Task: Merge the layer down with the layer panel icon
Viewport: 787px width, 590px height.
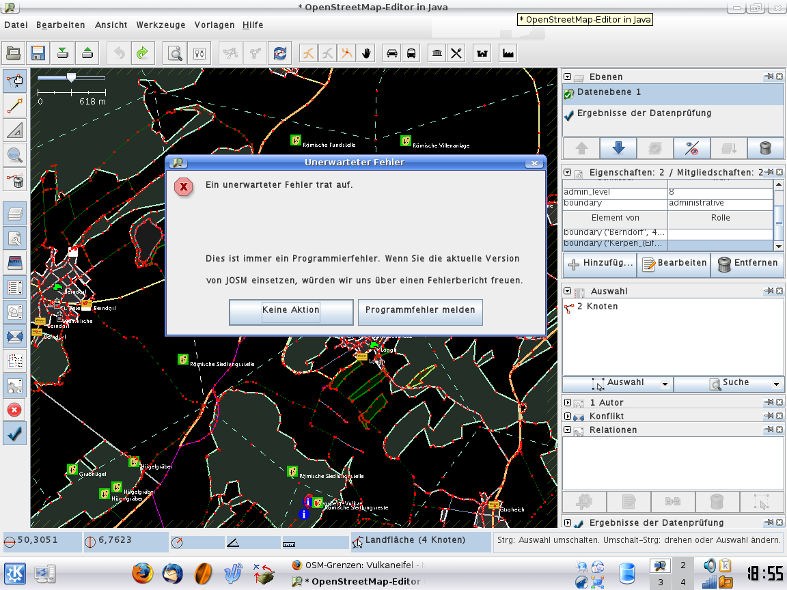Action: pyautogui.click(x=729, y=148)
